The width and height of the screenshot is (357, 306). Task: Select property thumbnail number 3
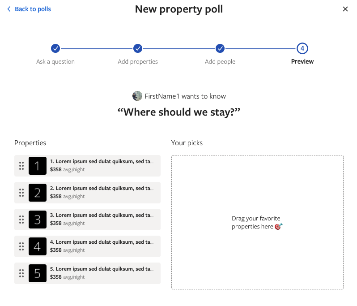tap(38, 220)
